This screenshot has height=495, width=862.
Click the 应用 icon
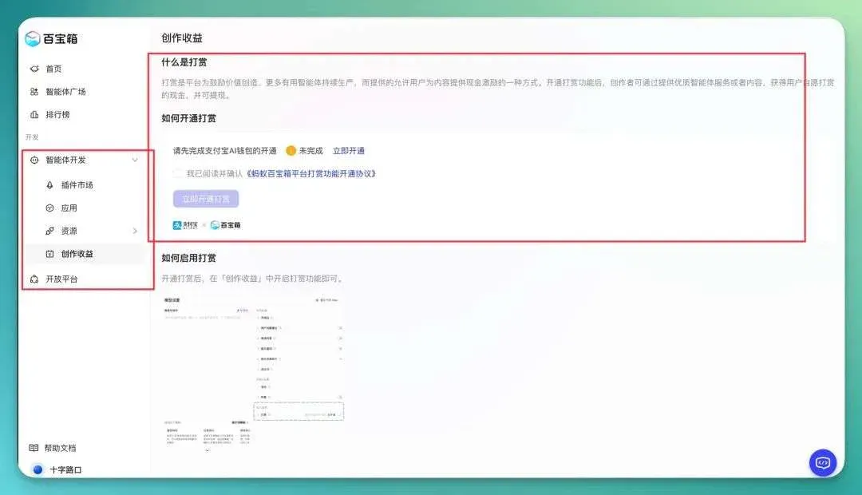click(50, 208)
